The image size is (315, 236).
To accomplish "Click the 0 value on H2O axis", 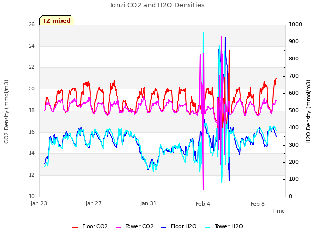I will click(x=291, y=197).
